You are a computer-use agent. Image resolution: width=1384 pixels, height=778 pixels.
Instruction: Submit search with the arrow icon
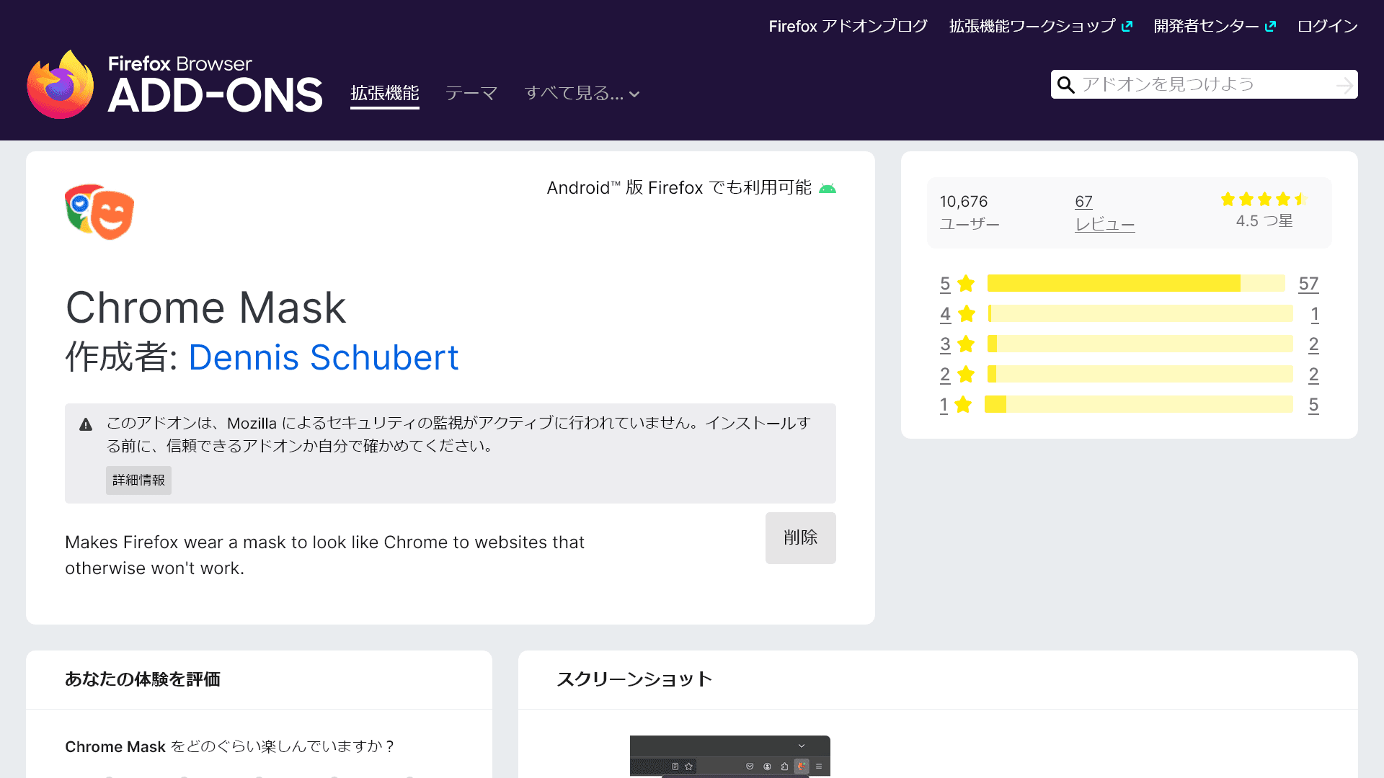click(1344, 85)
